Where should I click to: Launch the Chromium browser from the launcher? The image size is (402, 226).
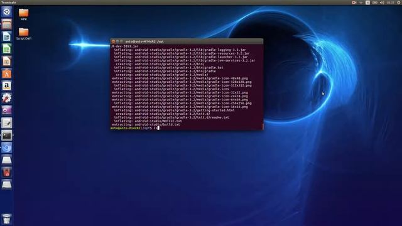click(x=7, y=148)
